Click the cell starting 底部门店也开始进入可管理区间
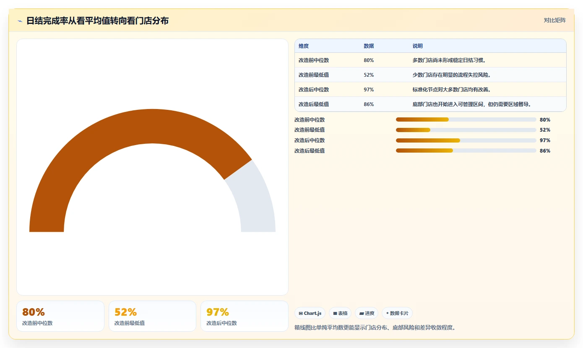This screenshot has height=348, width=583. click(x=472, y=104)
